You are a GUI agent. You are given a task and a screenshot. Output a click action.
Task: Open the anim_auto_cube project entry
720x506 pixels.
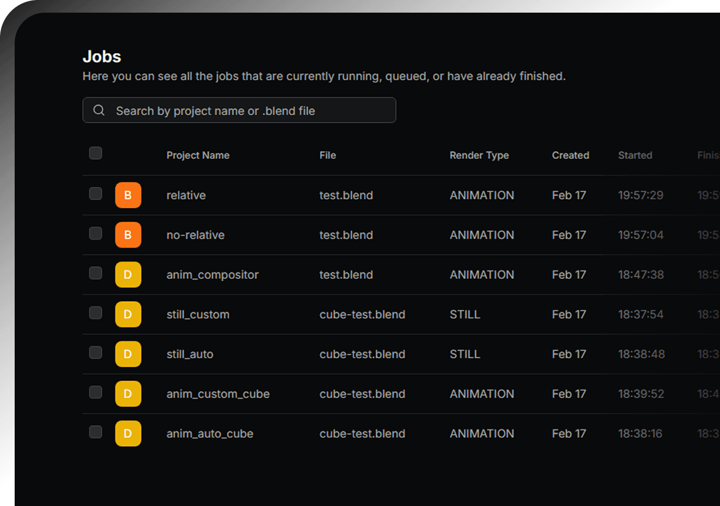click(x=210, y=434)
